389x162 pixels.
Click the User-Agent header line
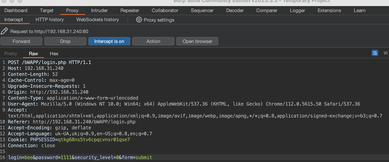point(184,104)
